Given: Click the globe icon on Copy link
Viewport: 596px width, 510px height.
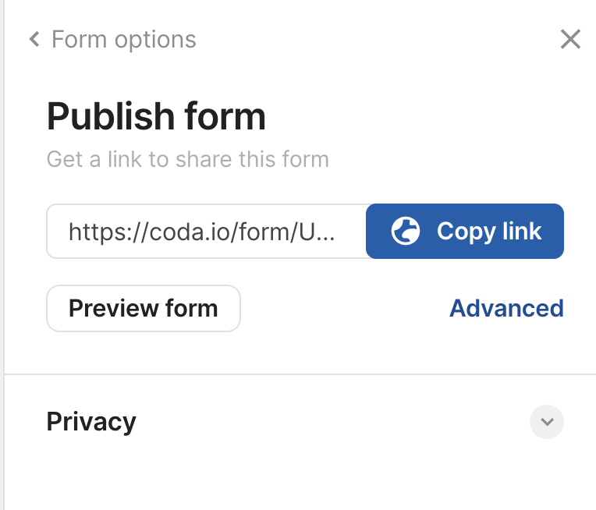Looking at the screenshot, I should coord(406,231).
